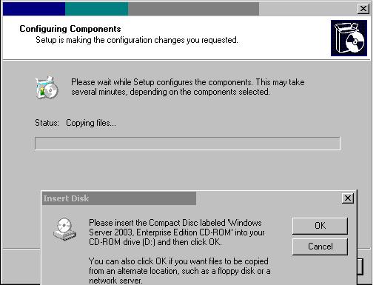The image size is (379, 285).
Task: Click the Configuring Components heading
Action: click(70, 29)
